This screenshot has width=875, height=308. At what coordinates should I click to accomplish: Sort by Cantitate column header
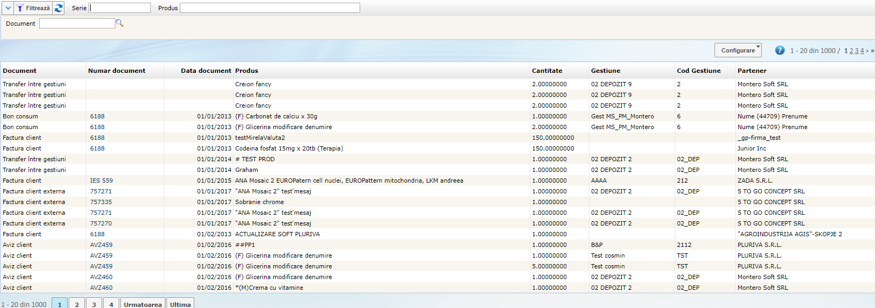pyautogui.click(x=547, y=71)
